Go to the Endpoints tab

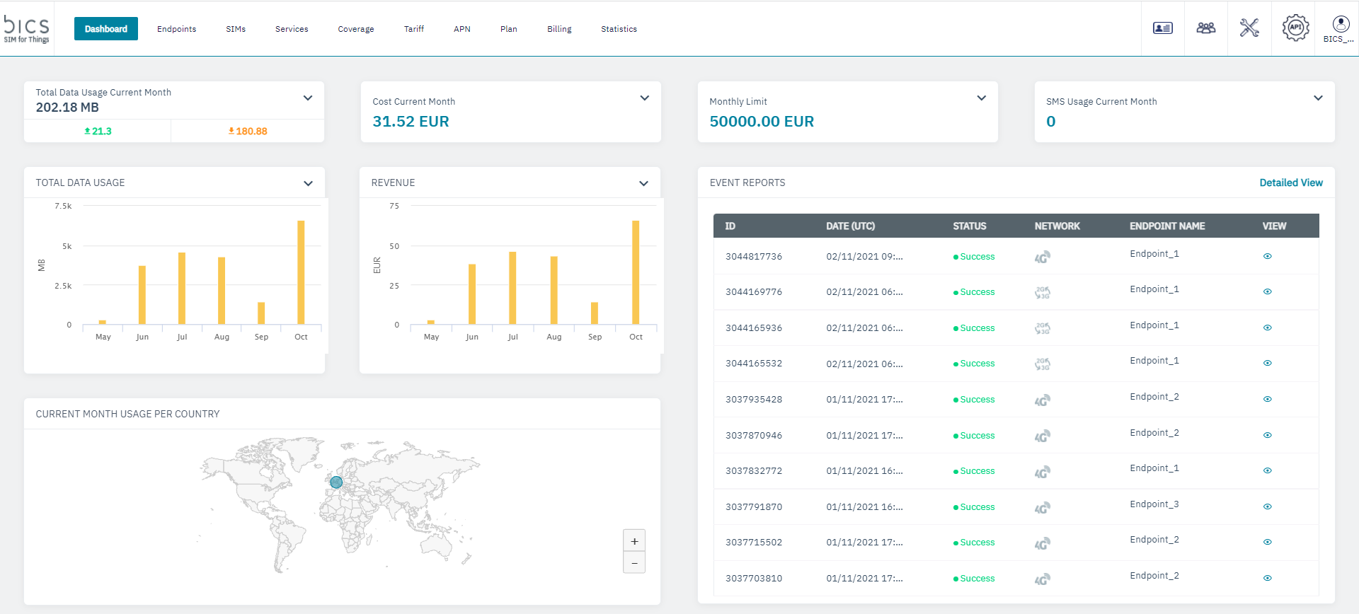pyautogui.click(x=176, y=29)
